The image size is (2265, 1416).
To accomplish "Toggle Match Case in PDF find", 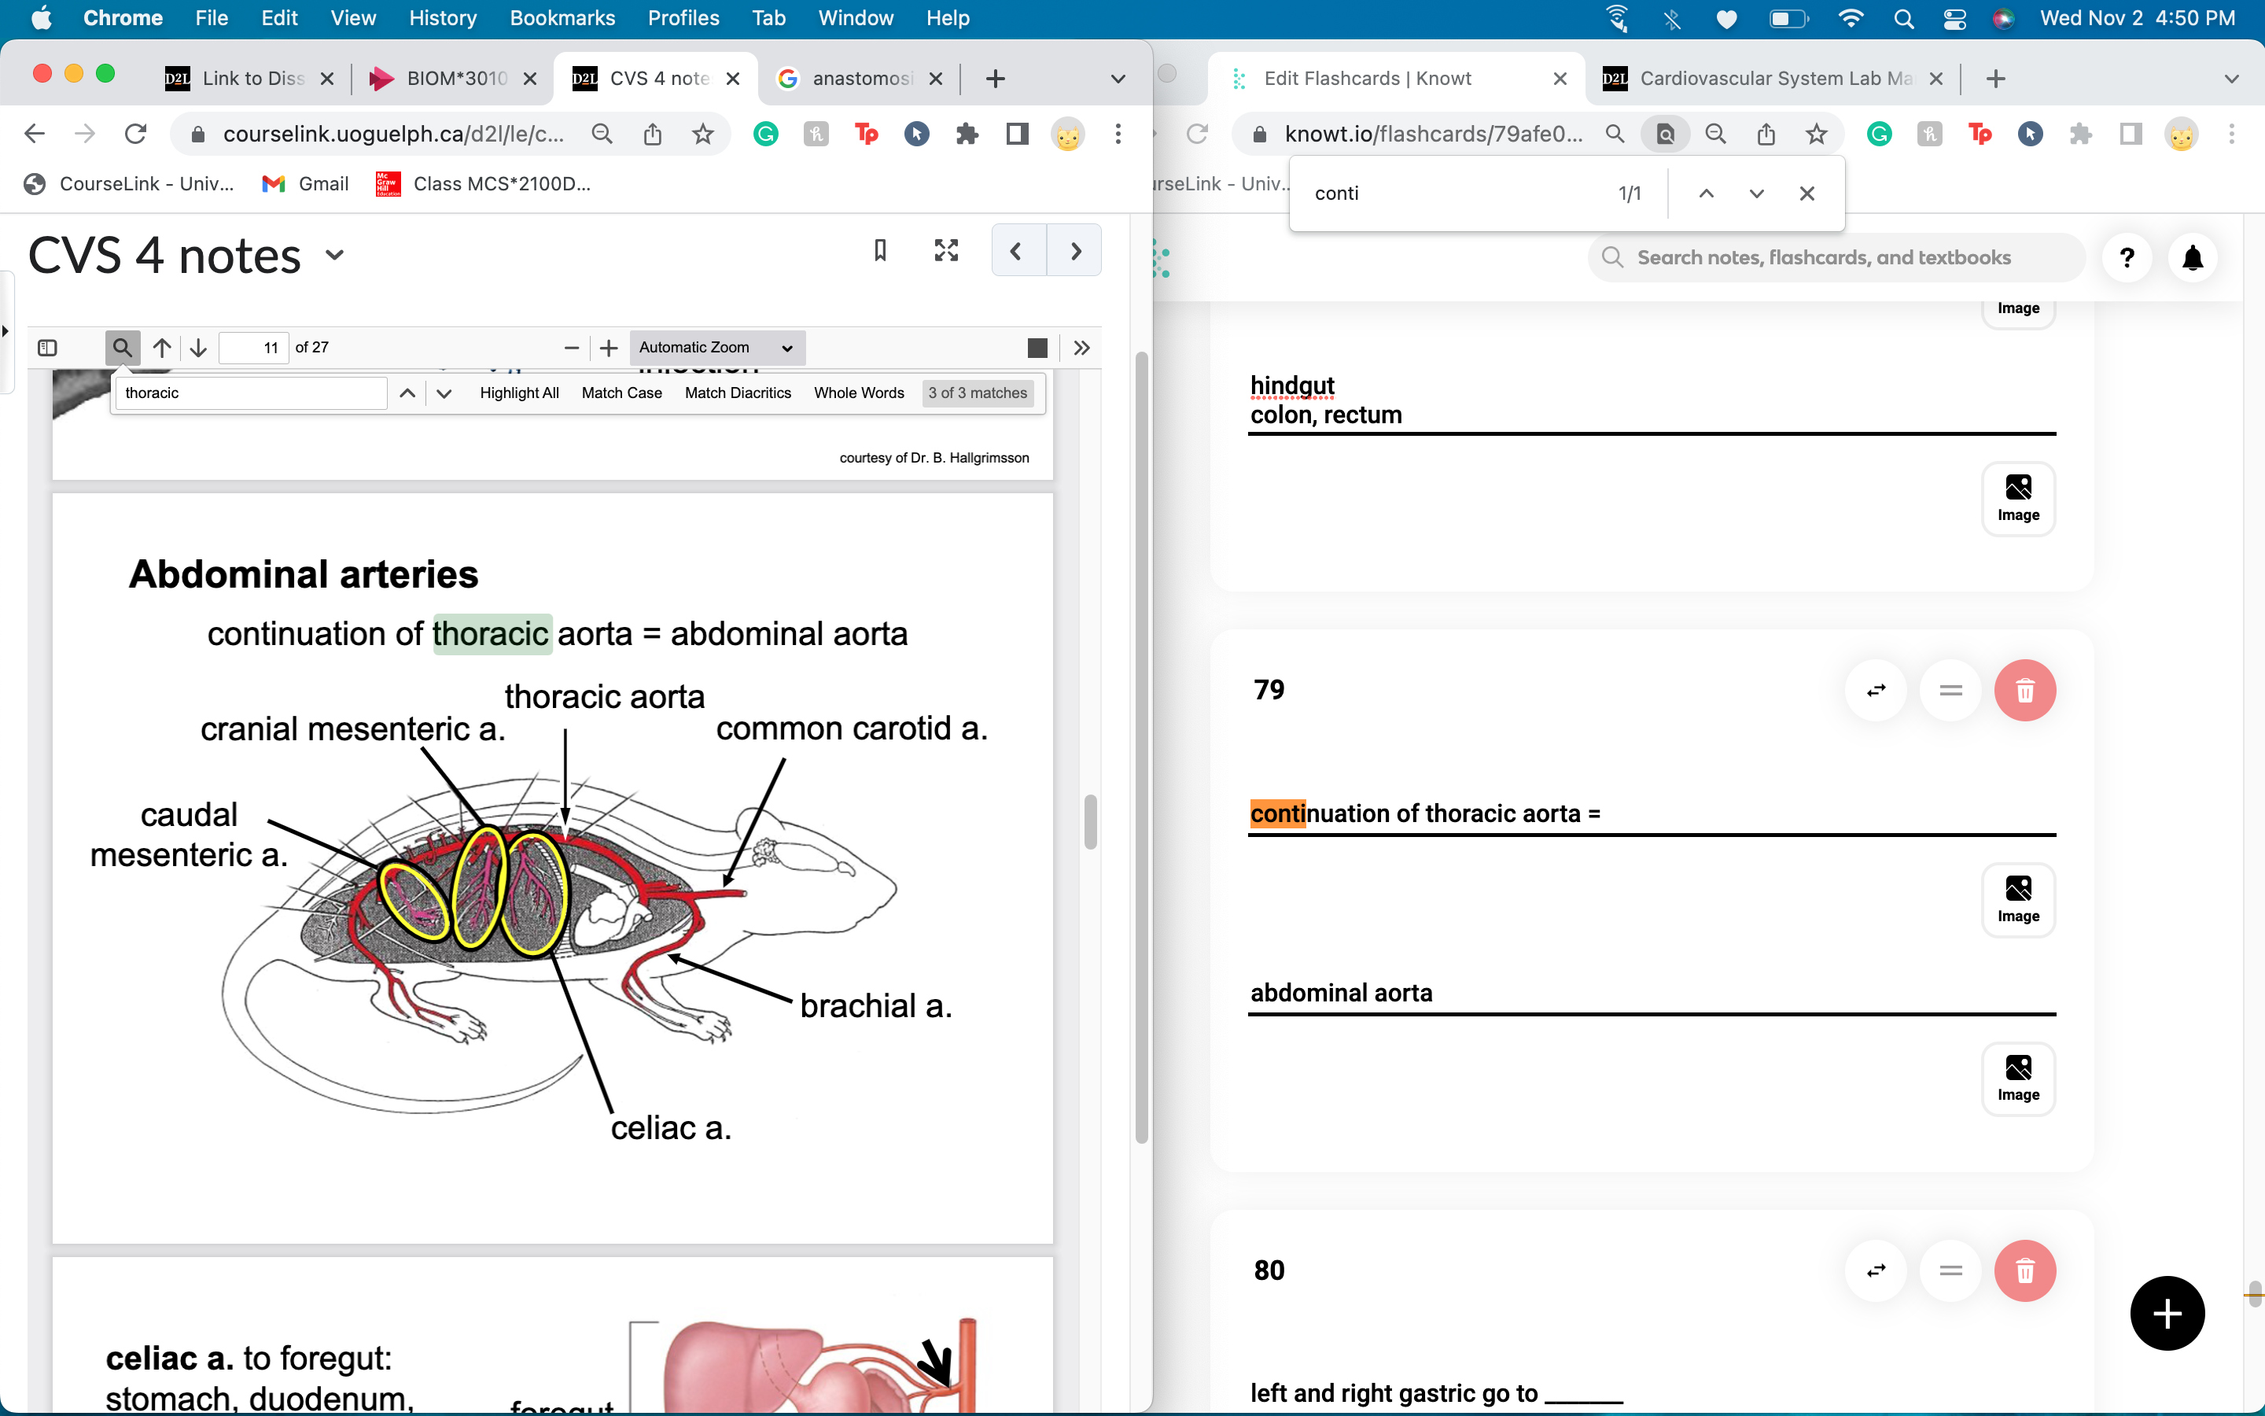I will pyautogui.click(x=621, y=393).
